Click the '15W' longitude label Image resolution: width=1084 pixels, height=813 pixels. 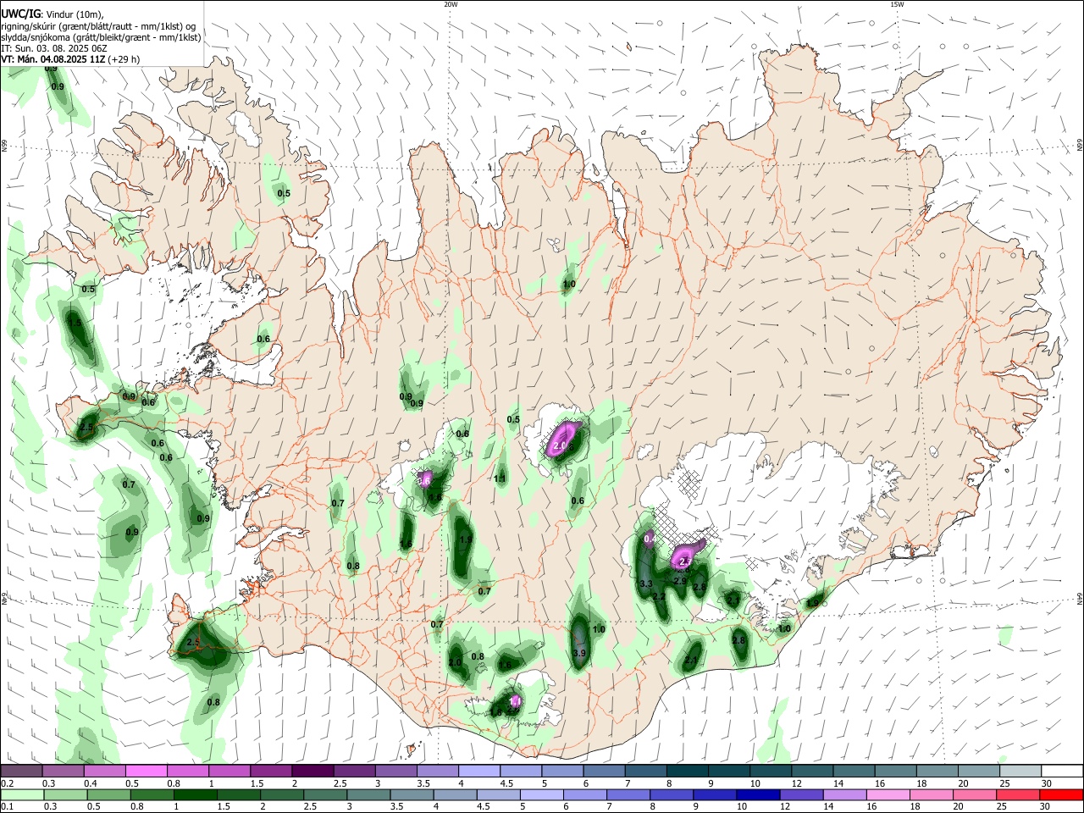click(x=897, y=4)
